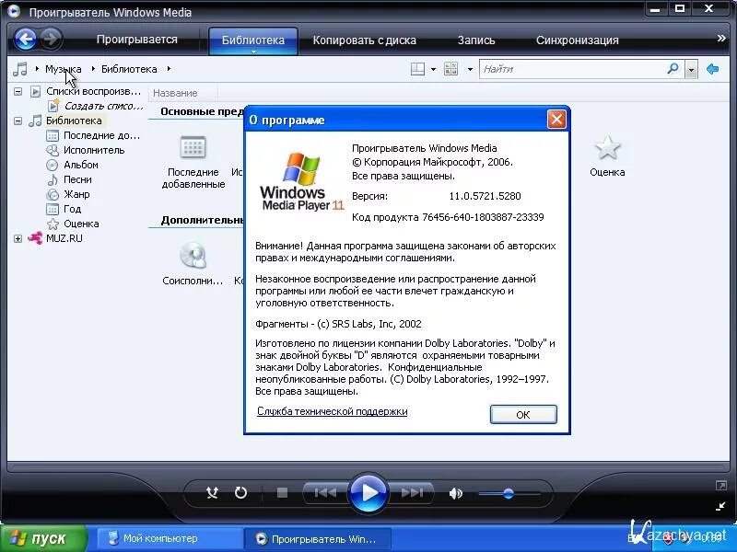
Task: Toggle shuffle playback mode
Action: coord(212,492)
